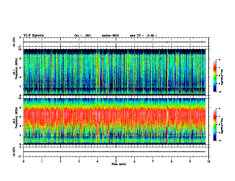Viewport: 235px width, 181px height.
Task: Select ch.2 frequency tick label "2"
Action: click(x=21, y=135)
